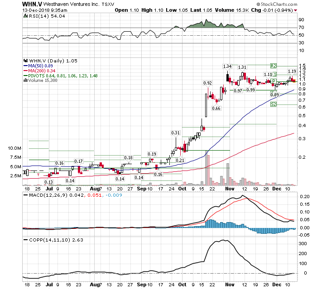Click the Volume 15.3K header value

pyautogui.click(x=232, y=10)
